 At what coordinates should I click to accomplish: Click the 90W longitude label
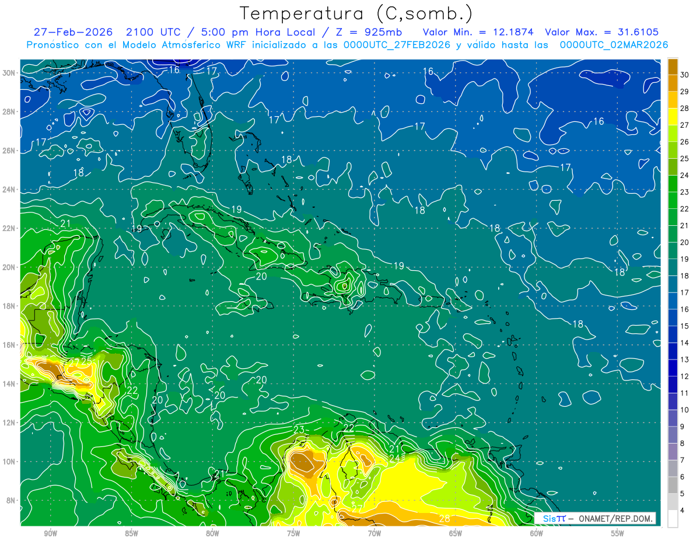click(x=50, y=534)
